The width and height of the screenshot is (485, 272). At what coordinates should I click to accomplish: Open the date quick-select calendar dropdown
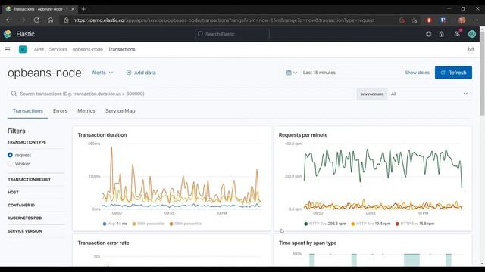[291, 73]
